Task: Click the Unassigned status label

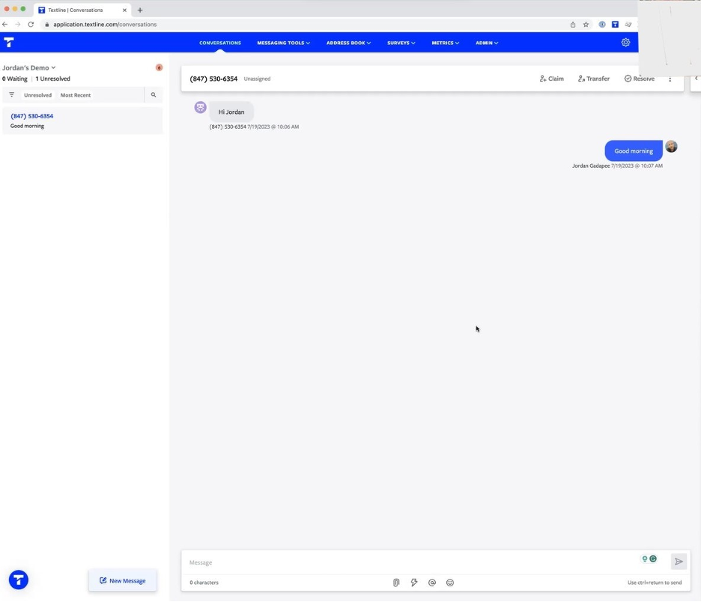Action: point(257,79)
